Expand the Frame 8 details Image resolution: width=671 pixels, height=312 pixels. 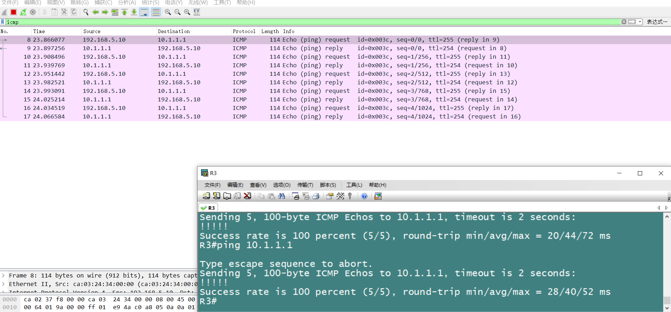coord(3,275)
